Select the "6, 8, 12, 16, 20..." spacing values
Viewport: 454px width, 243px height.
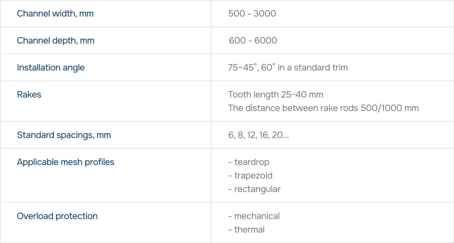[258, 135]
